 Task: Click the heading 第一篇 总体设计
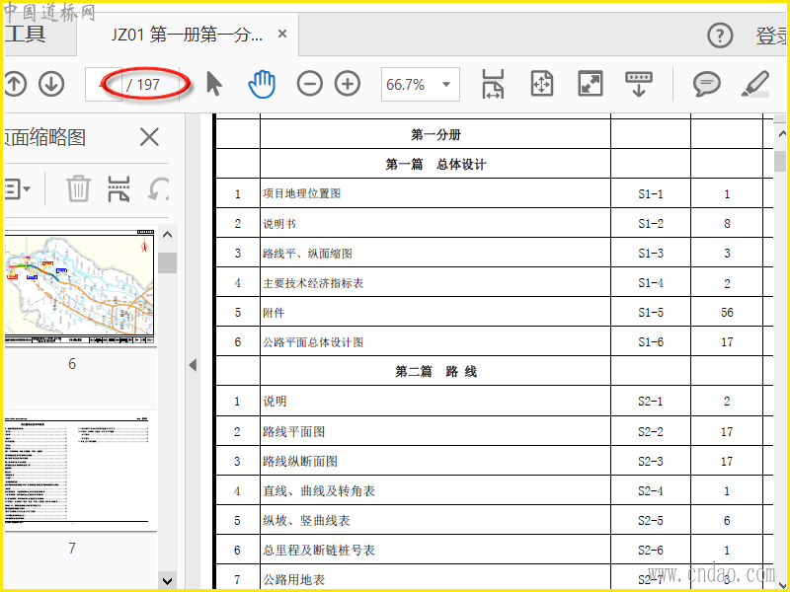tap(435, 164)
